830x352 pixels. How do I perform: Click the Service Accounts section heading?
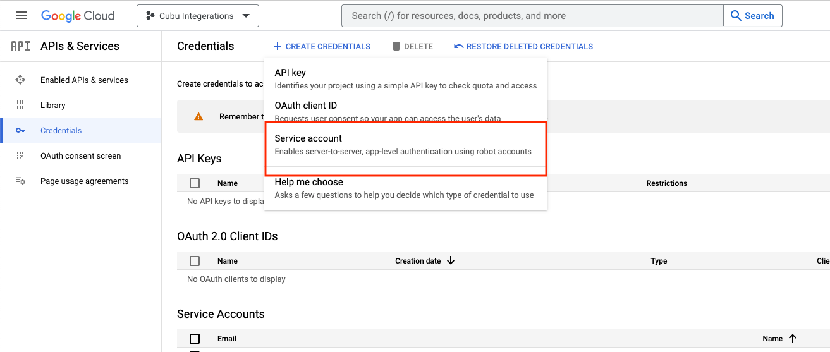coord(221,314)
